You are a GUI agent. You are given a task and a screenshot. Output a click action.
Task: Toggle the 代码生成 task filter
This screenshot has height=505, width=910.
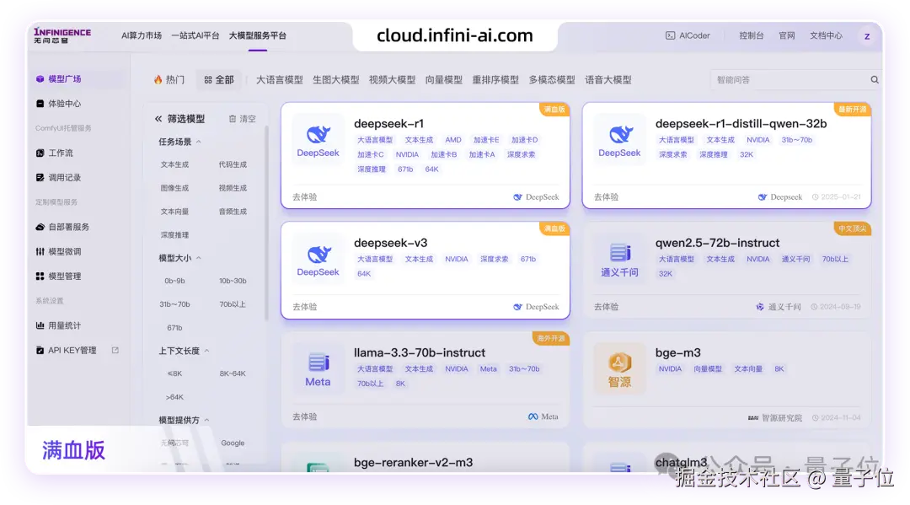coord(233,164)
